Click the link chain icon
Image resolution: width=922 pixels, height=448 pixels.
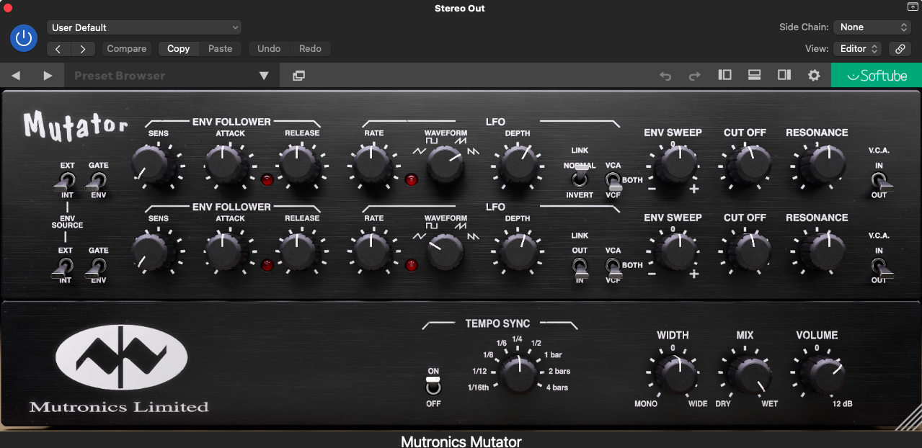click(900, 49)
